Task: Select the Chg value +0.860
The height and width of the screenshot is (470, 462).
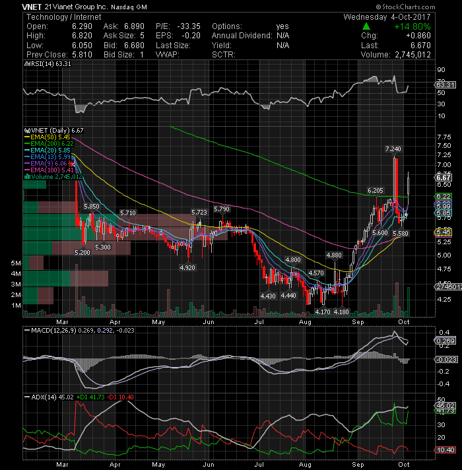Action: (x=418, y=36)
